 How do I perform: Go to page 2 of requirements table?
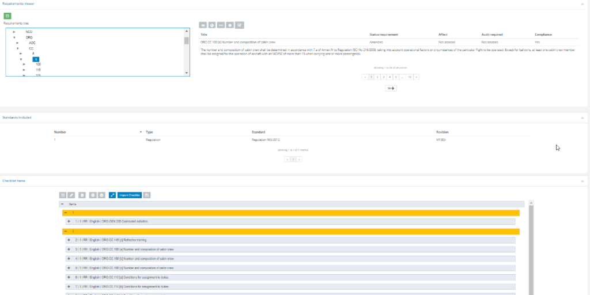[377, 77]
